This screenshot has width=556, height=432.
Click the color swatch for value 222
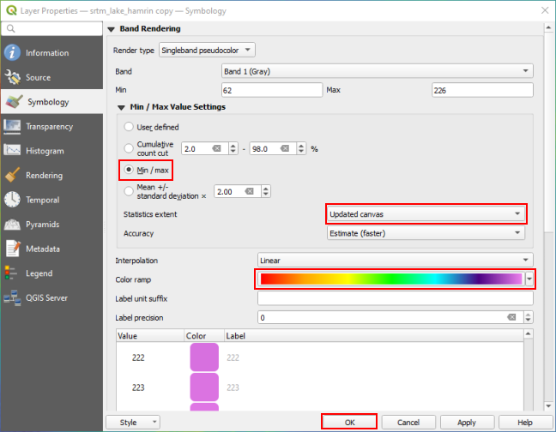[204, 358]
